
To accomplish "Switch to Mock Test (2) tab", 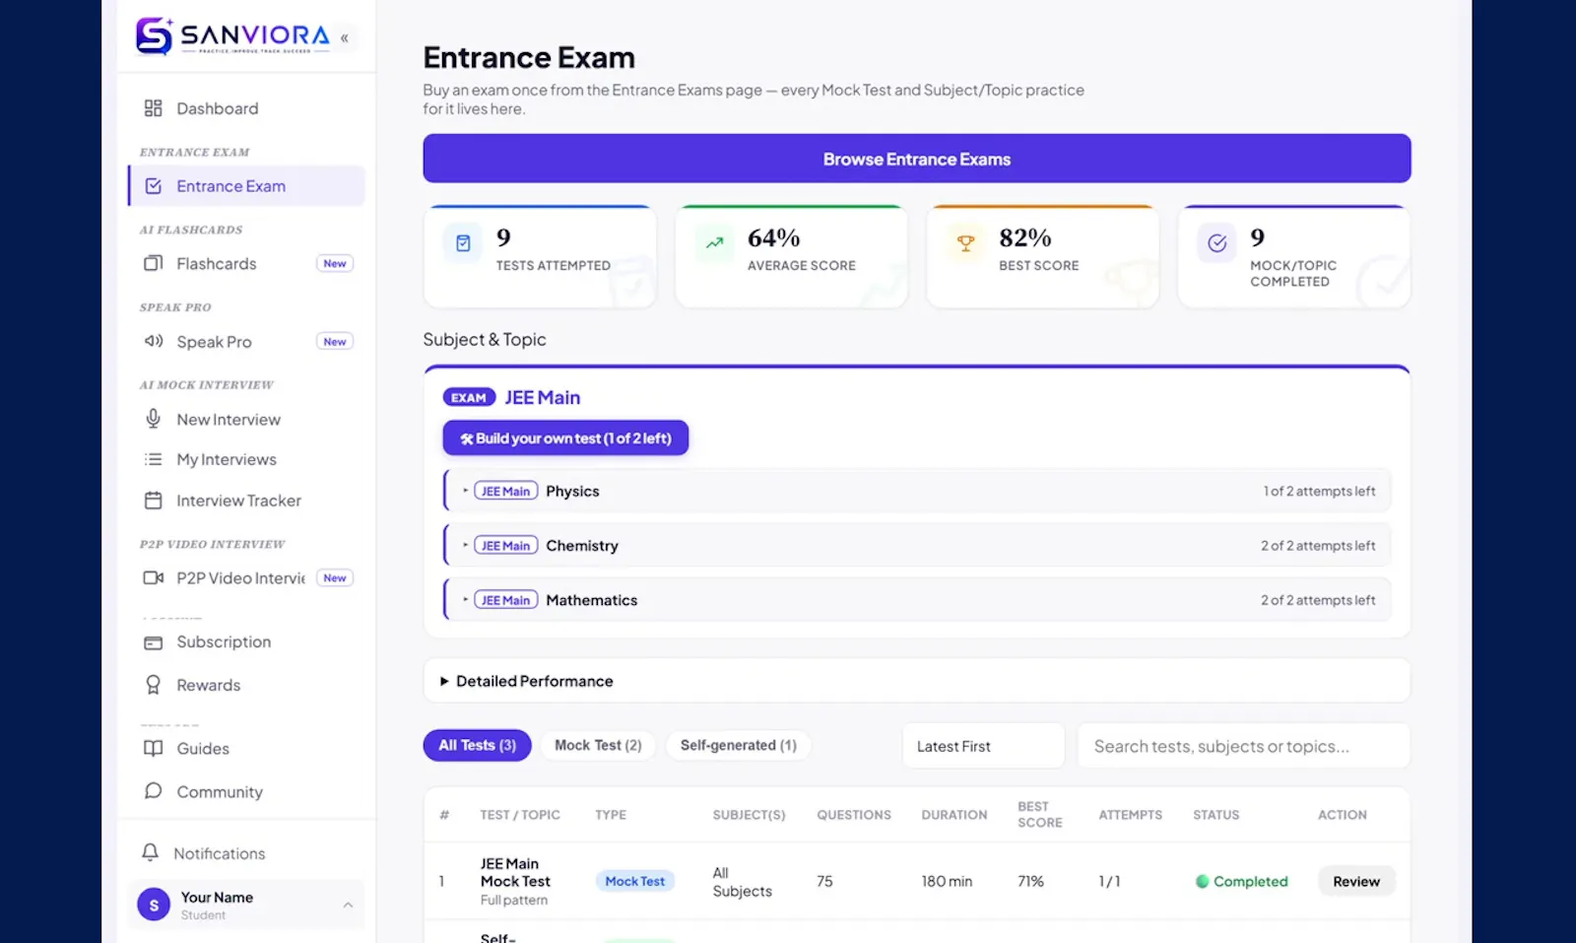I will tap(598, 745).
